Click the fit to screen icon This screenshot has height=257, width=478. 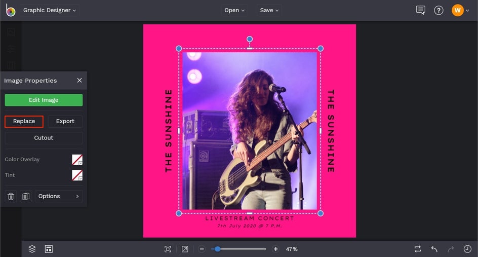(168, 249)
